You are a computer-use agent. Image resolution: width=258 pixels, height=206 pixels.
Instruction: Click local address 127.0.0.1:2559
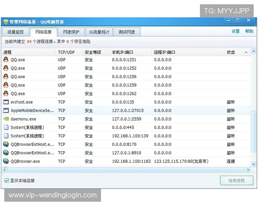127,119
